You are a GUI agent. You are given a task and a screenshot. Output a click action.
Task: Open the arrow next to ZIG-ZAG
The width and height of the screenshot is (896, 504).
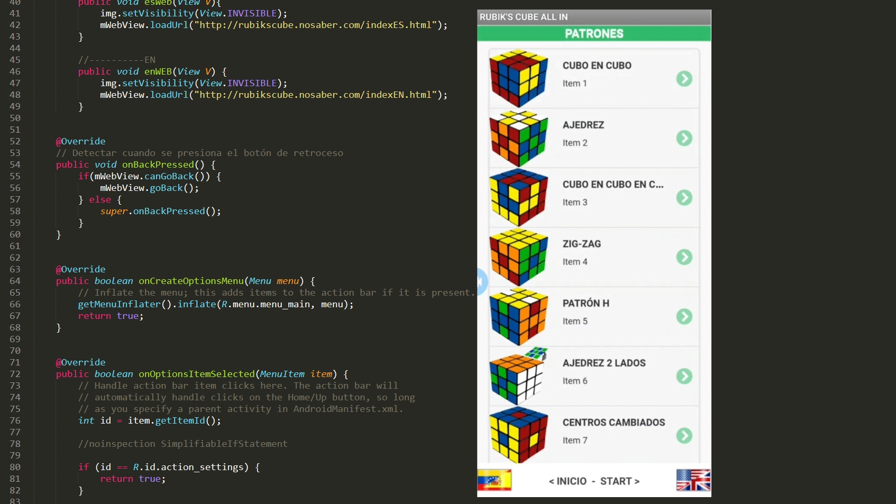click(684, 257)
